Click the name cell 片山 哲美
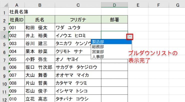 (40, 83)
